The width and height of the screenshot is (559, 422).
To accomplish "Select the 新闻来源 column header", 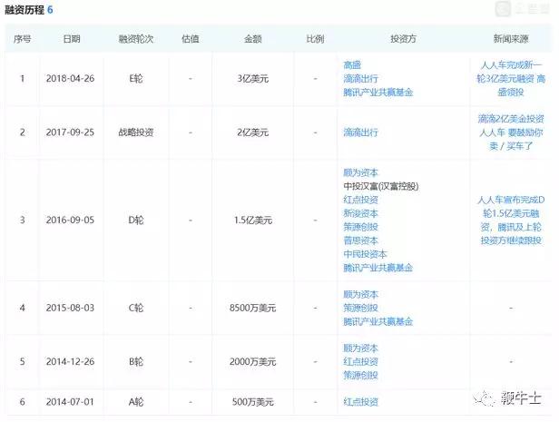I will 511,39.
